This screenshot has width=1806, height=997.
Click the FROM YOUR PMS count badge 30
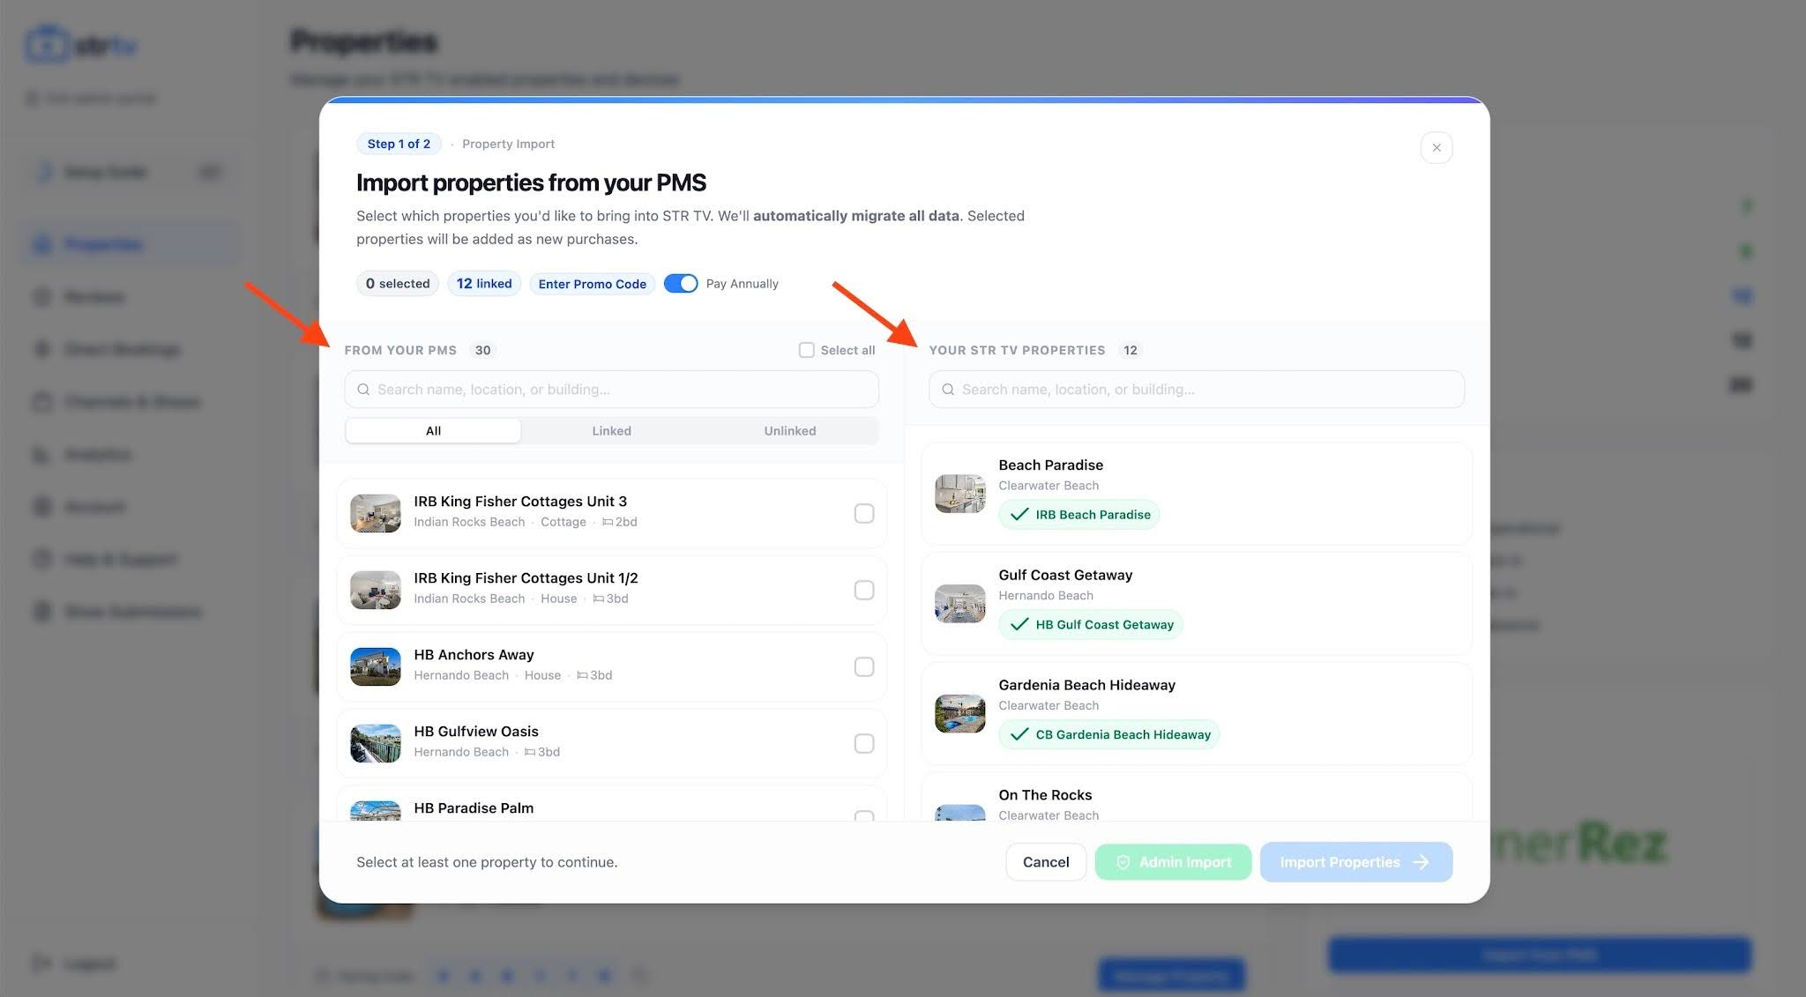[x=482, y=350]
